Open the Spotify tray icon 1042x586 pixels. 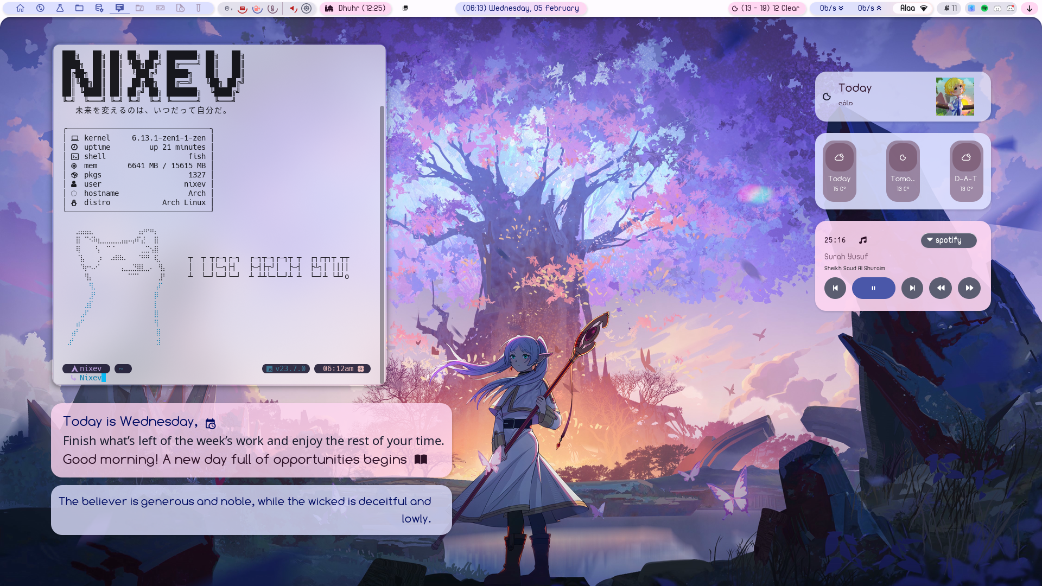[x=984, y=8]
